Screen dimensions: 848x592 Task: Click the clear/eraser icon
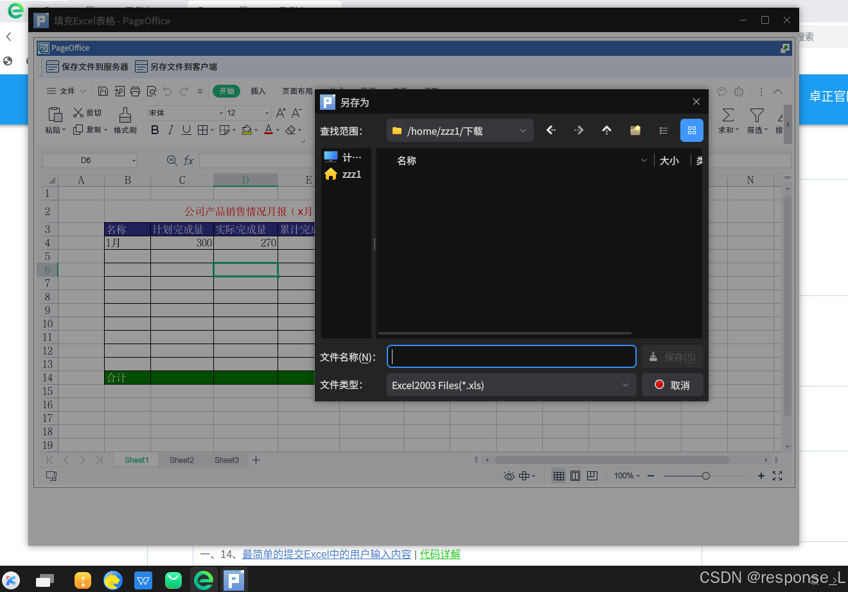[x=290, y=130]
